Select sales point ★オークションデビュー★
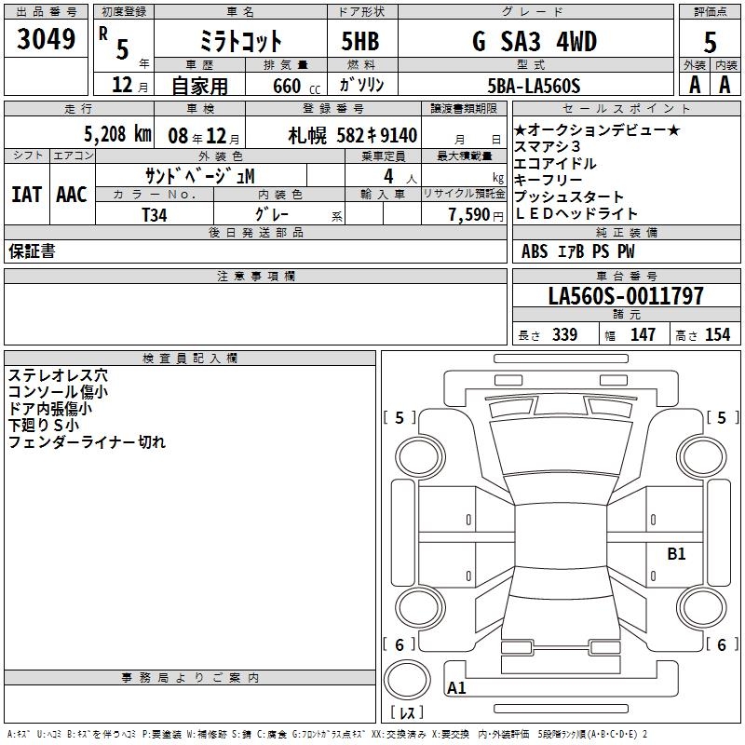The image size is (745, 745). (597, 129)
